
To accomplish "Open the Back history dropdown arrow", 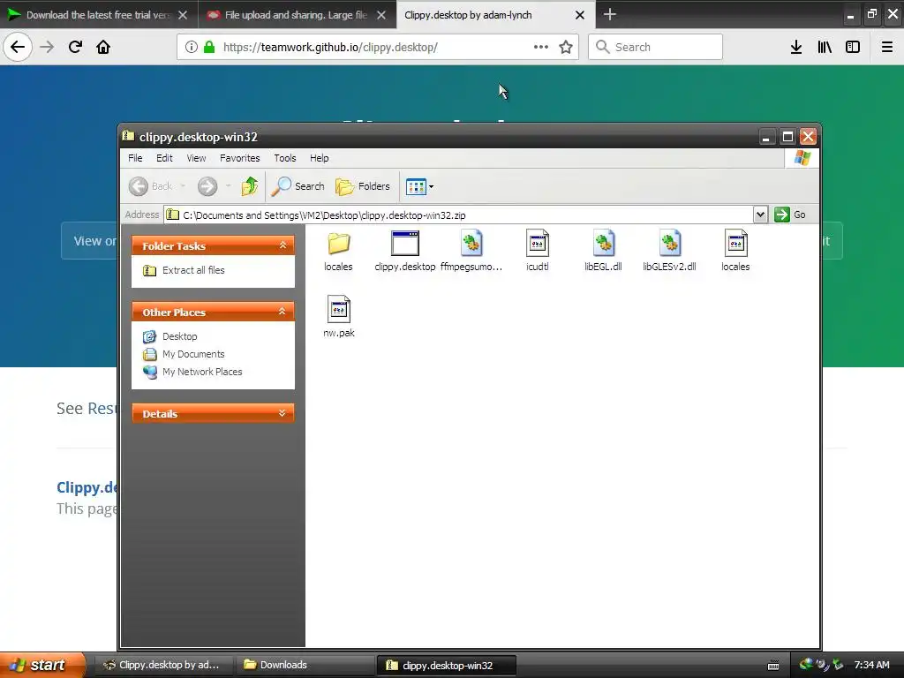I will click(183, 186).
